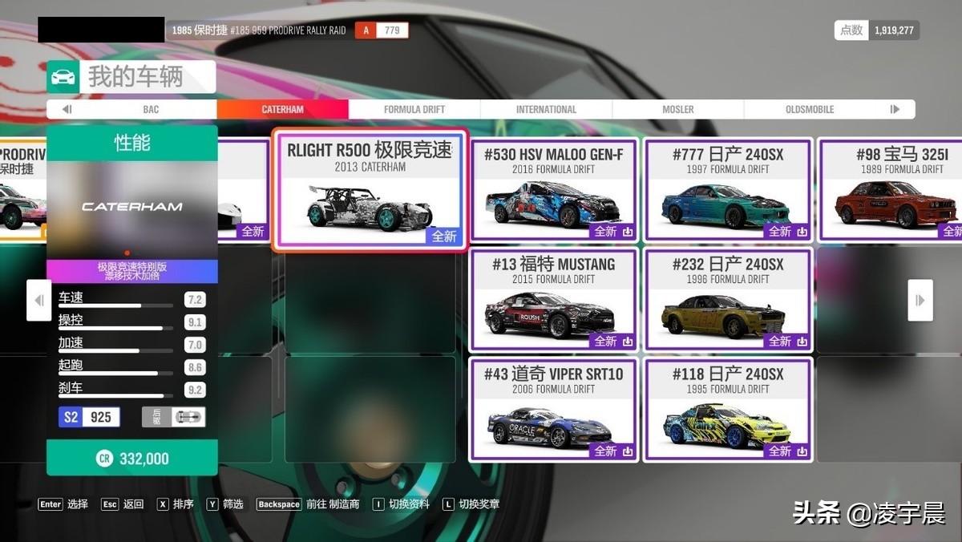Image resolution: width=962 pixels, height=542 pixels.
Task: Click the 我的车辆 page title
Action: tap(135, 77)
